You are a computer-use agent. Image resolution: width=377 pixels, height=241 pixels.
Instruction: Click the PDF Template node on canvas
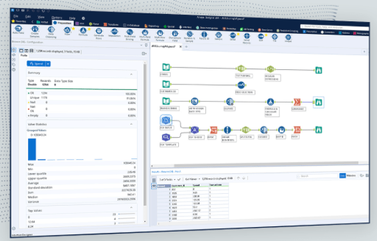(x=166, y=137)
